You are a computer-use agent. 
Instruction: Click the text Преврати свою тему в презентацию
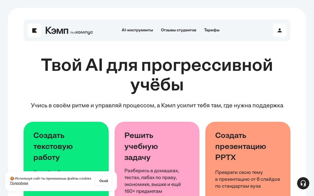point(248,179)
